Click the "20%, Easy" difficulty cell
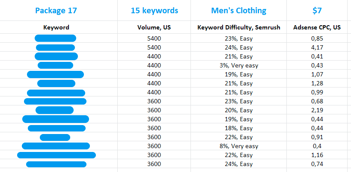 pyautogui.click(x=238, y=110)
